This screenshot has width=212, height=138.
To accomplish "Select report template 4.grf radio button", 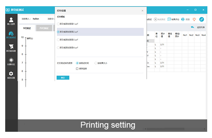I will (x=58, y=48).
